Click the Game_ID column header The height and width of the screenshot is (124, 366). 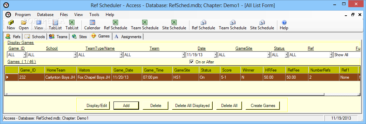point(31,70)
